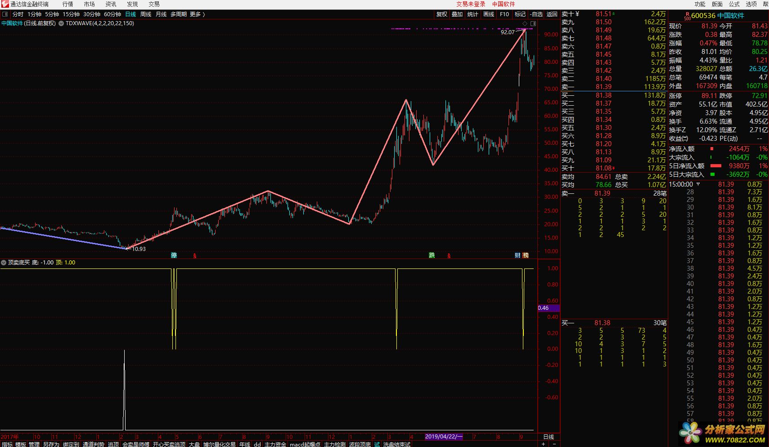
Task: Click the R 500 badge beside 600536
Action: (687, 16)
